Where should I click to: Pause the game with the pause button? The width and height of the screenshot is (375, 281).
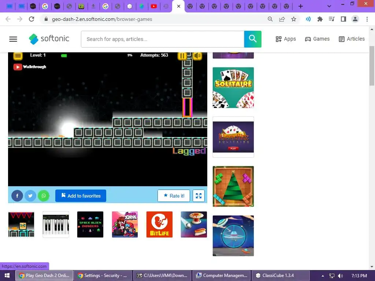[x=182, y=56]
